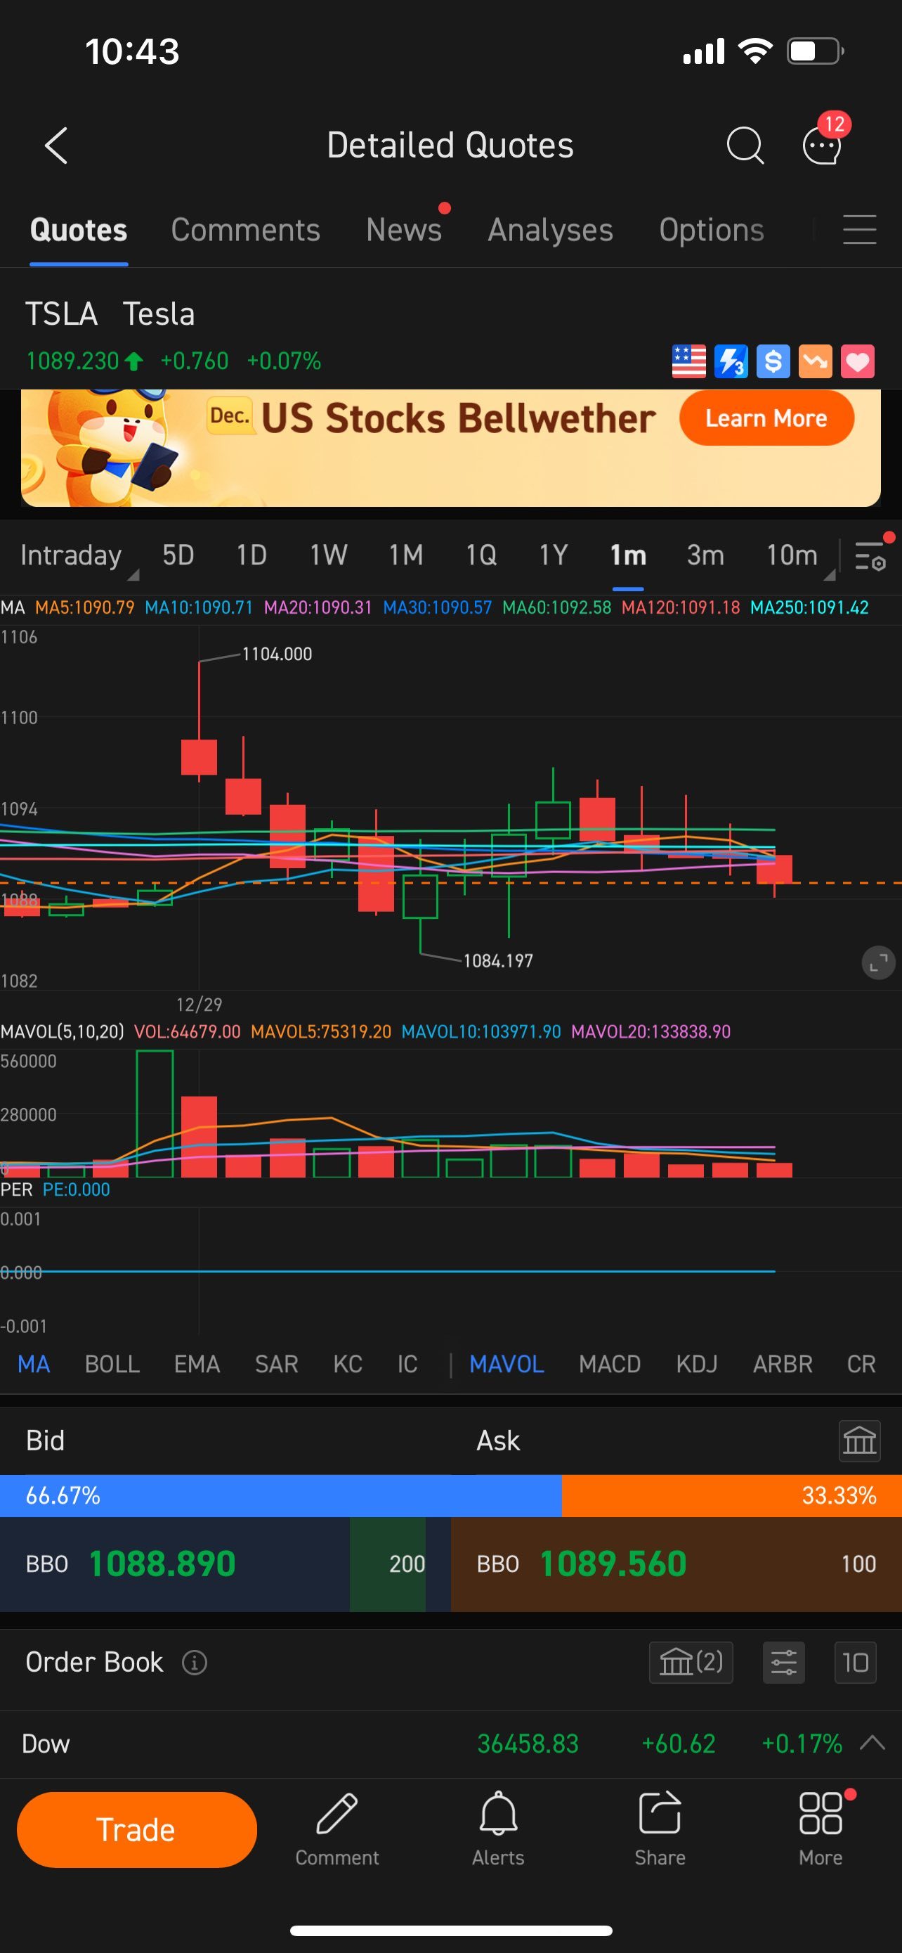Enable the MA main chart indicator
The image size is (902, 1953).
34,1364
